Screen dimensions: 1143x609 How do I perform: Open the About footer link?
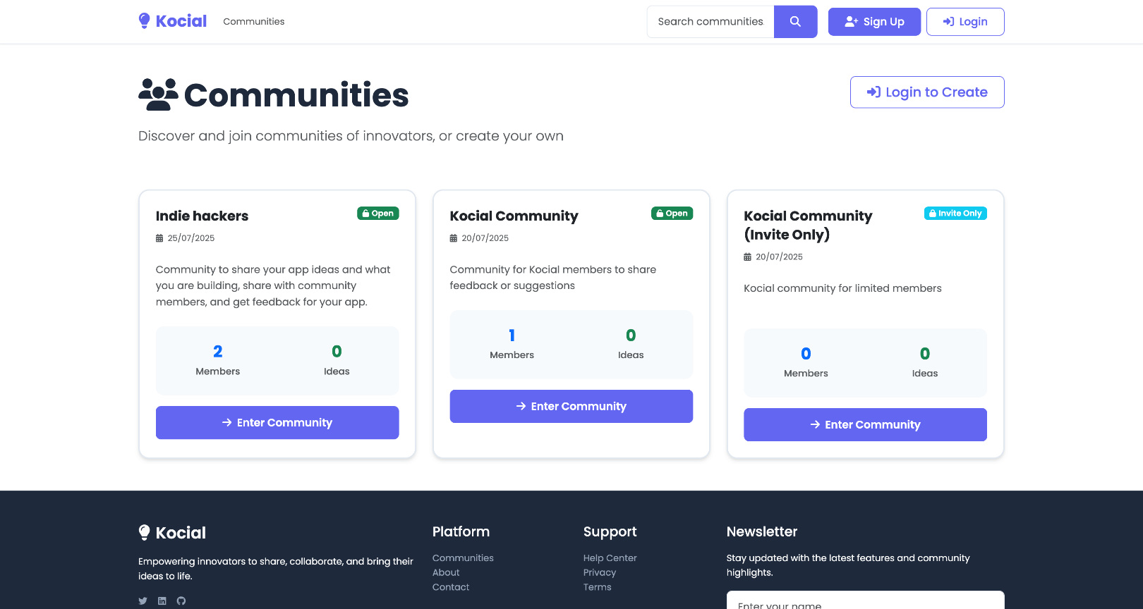446,573
